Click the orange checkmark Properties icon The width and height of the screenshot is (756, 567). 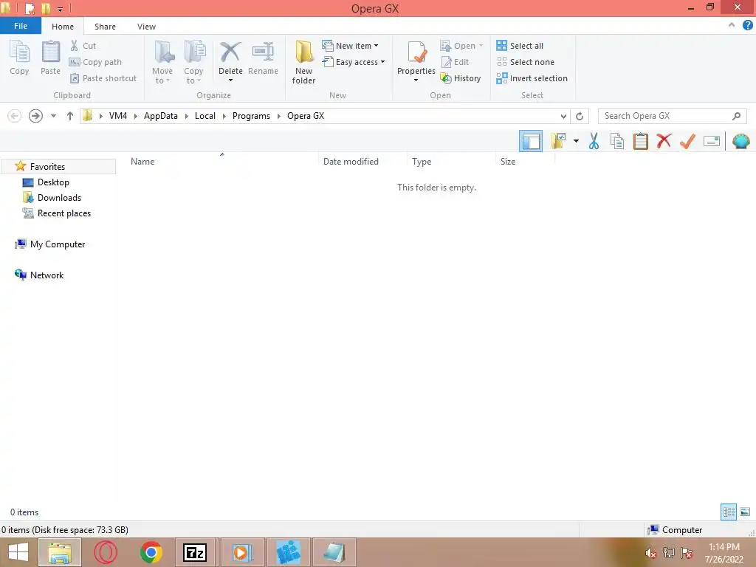click(687, 141)
